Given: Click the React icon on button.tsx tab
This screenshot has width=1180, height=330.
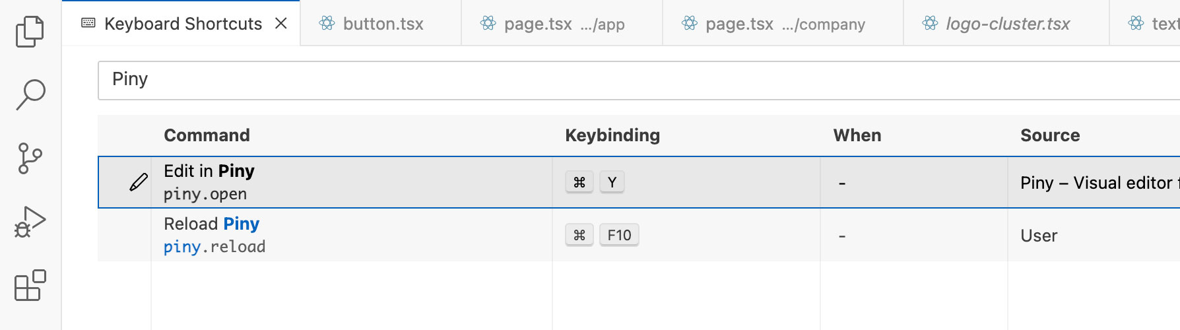Looking at the screenshot, I should [327, 24].
